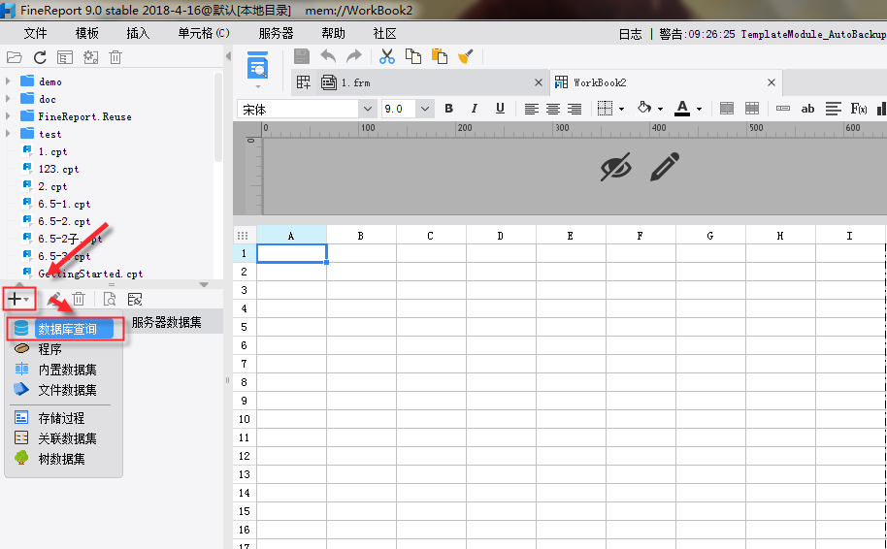Align cell text right
This screenshot has height=549, width=887.
pyautogui.click(x=575, y=109)
